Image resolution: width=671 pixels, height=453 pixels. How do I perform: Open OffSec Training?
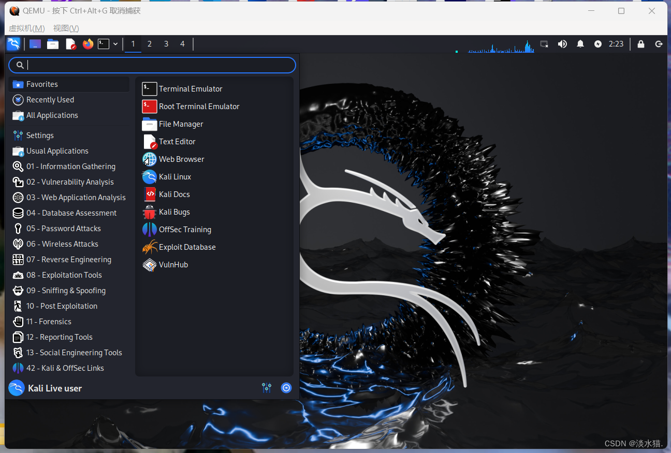(x=214, y=230)
